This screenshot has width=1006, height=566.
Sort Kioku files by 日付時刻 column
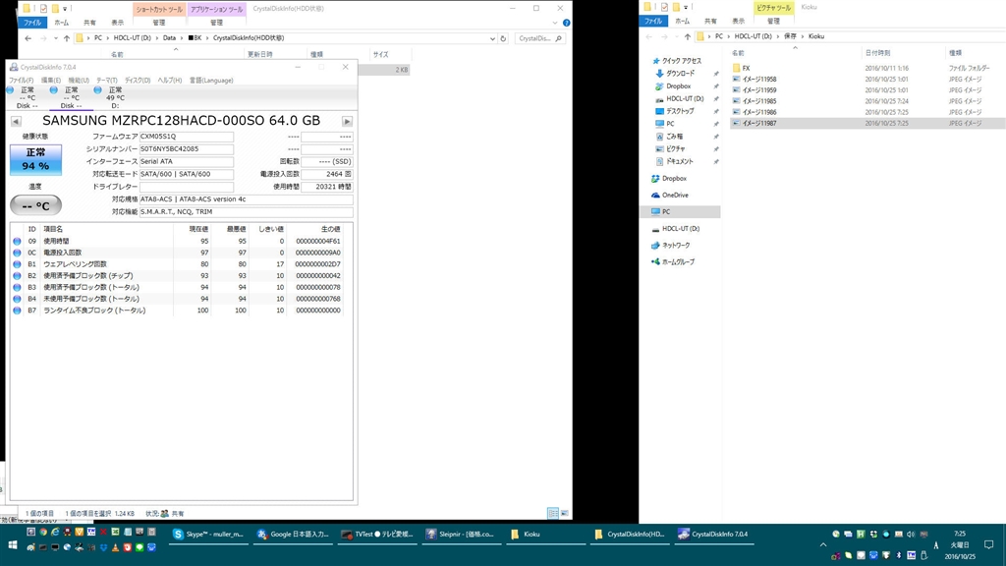(877, 53)
